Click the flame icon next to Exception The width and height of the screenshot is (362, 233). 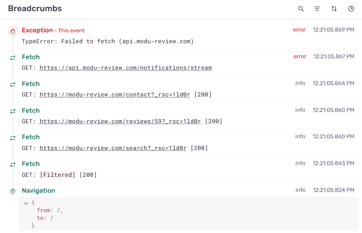[13, 31]
